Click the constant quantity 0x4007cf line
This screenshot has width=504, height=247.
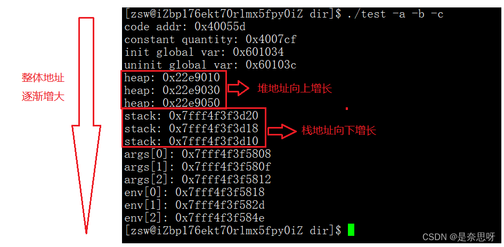(x=210, y=39)
